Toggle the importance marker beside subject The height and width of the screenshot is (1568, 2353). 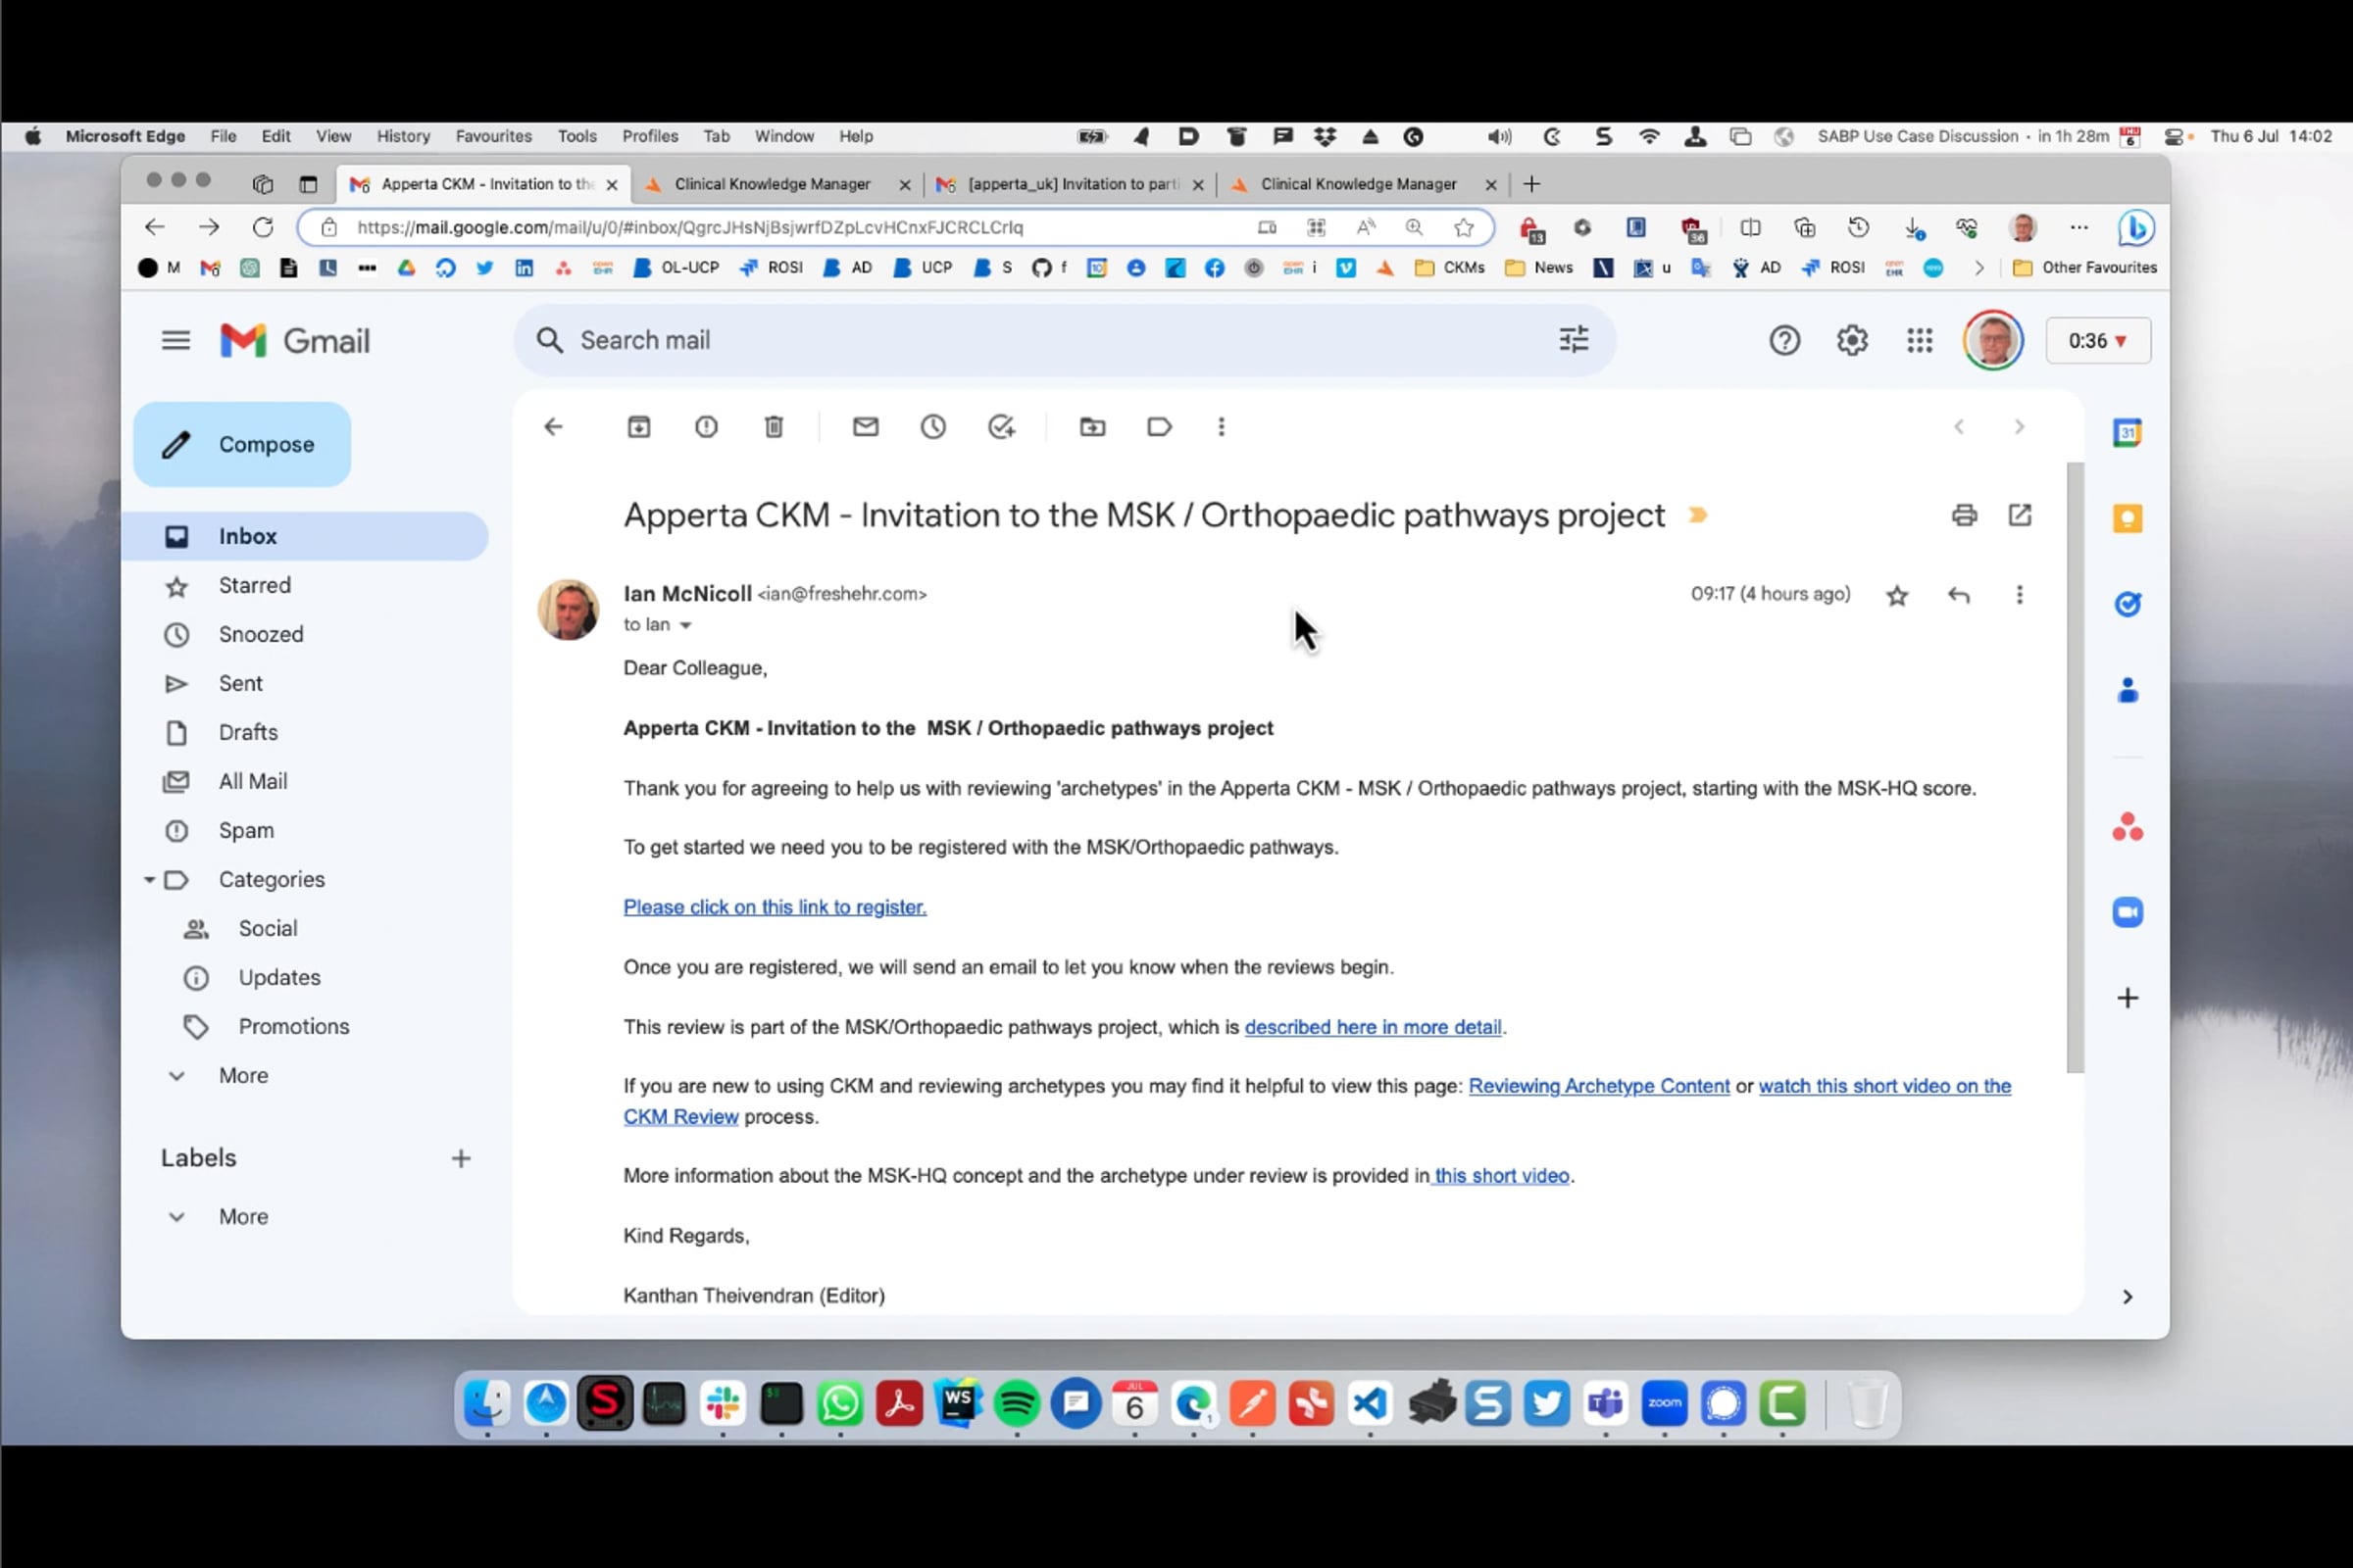(x=1698, y=515)
